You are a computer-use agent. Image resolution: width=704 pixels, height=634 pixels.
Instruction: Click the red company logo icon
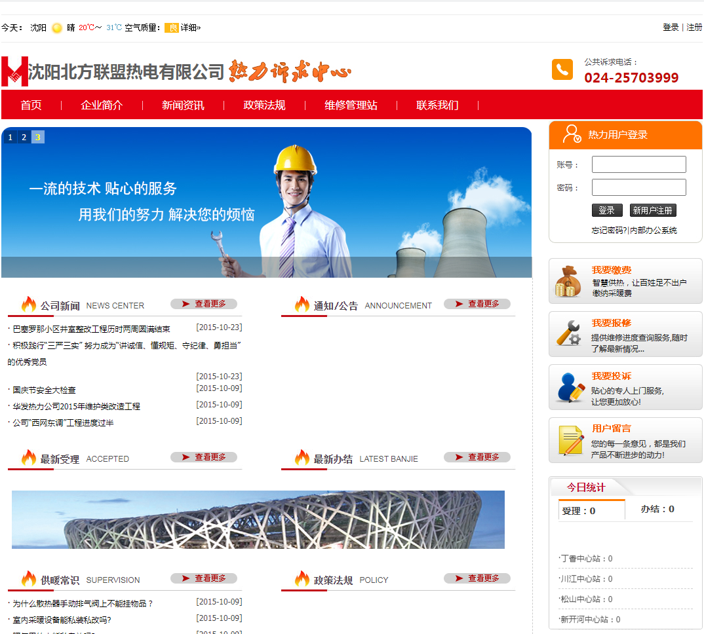coord(14,71)
